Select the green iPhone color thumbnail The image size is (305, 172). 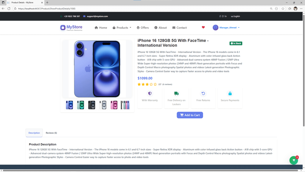(80, 105)
